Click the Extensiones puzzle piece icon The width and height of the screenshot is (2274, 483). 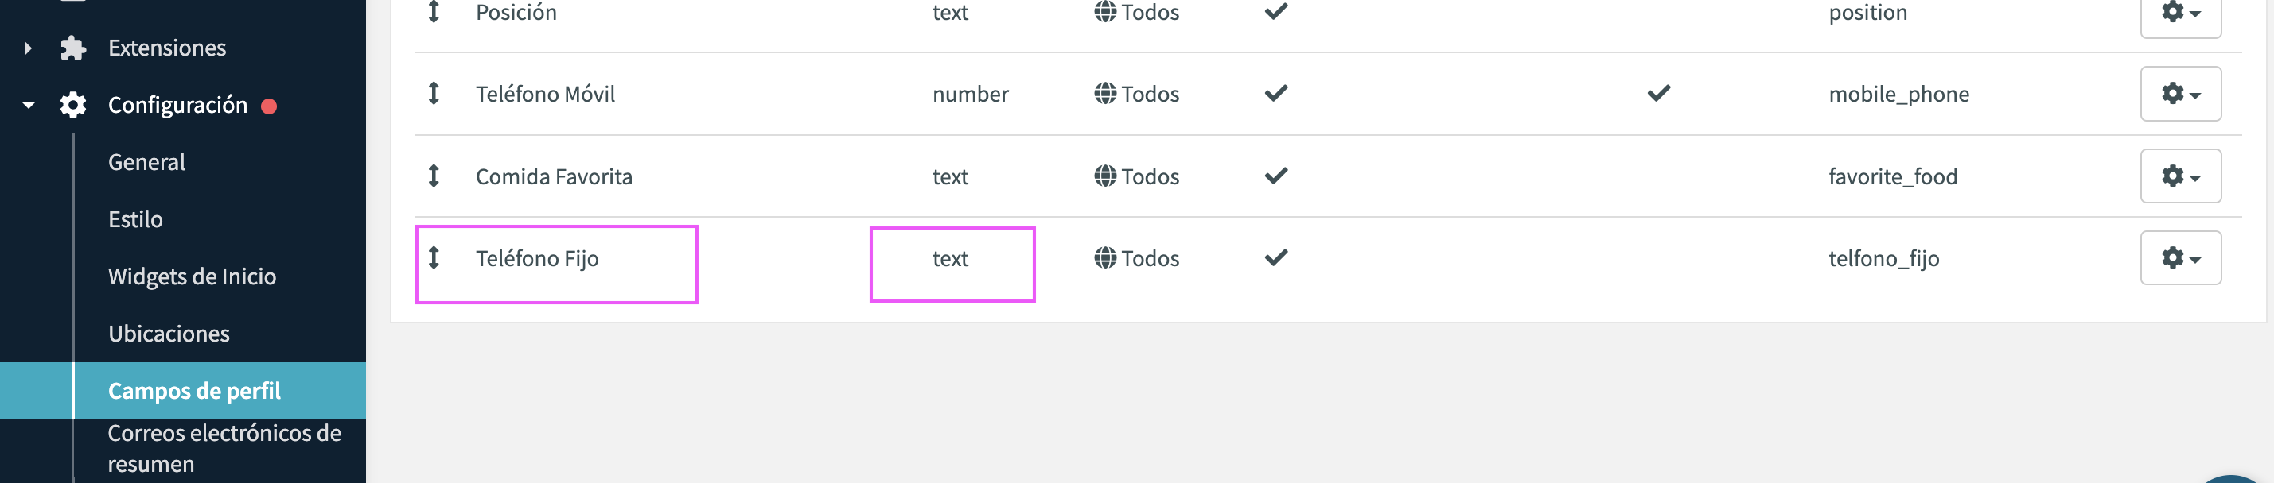(x=72, y=48)
